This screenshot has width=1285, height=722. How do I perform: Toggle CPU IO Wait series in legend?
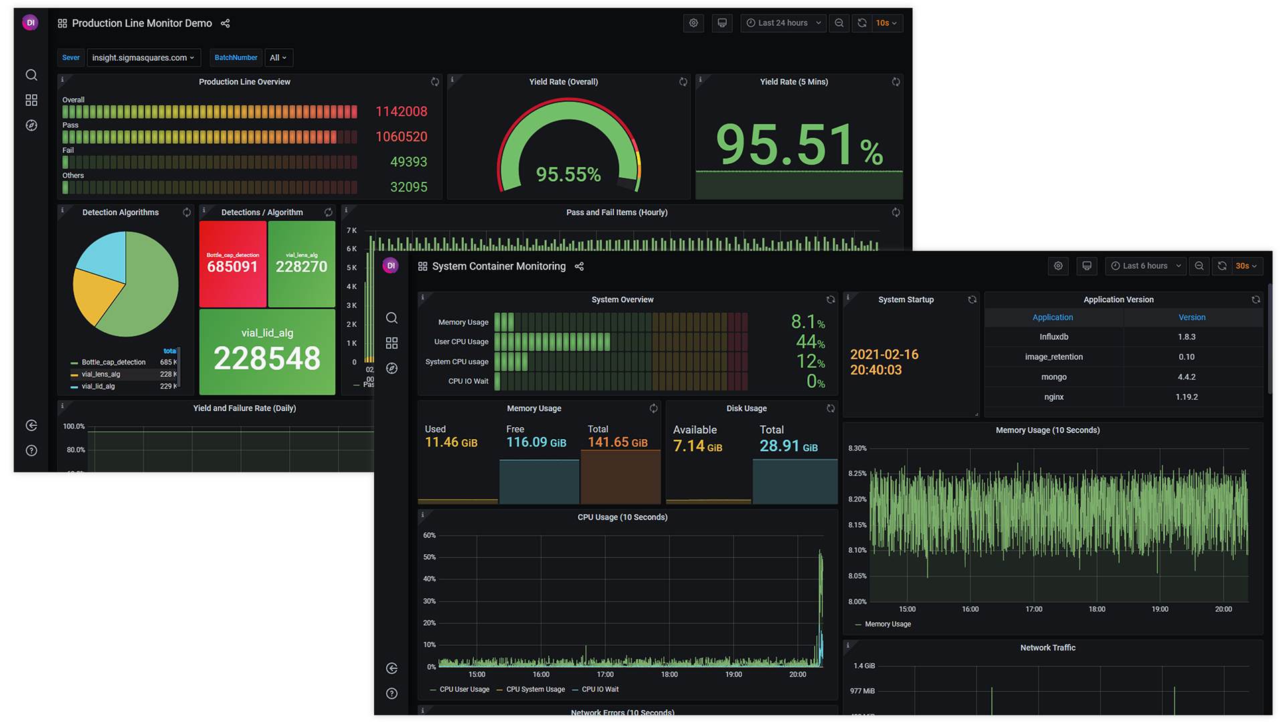coord(600,689)
